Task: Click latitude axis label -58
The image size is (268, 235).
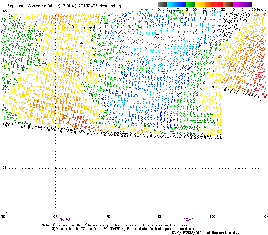Action: click(3, 168)
